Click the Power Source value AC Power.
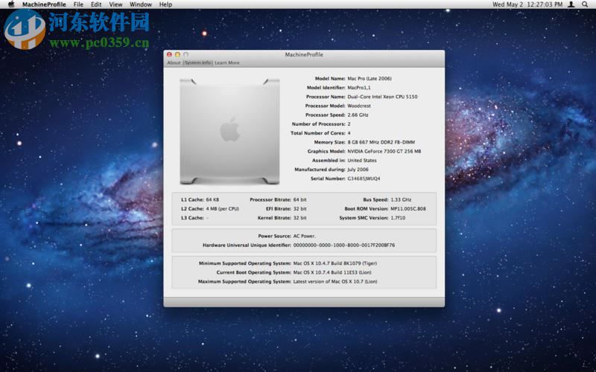 click(305, 236)
